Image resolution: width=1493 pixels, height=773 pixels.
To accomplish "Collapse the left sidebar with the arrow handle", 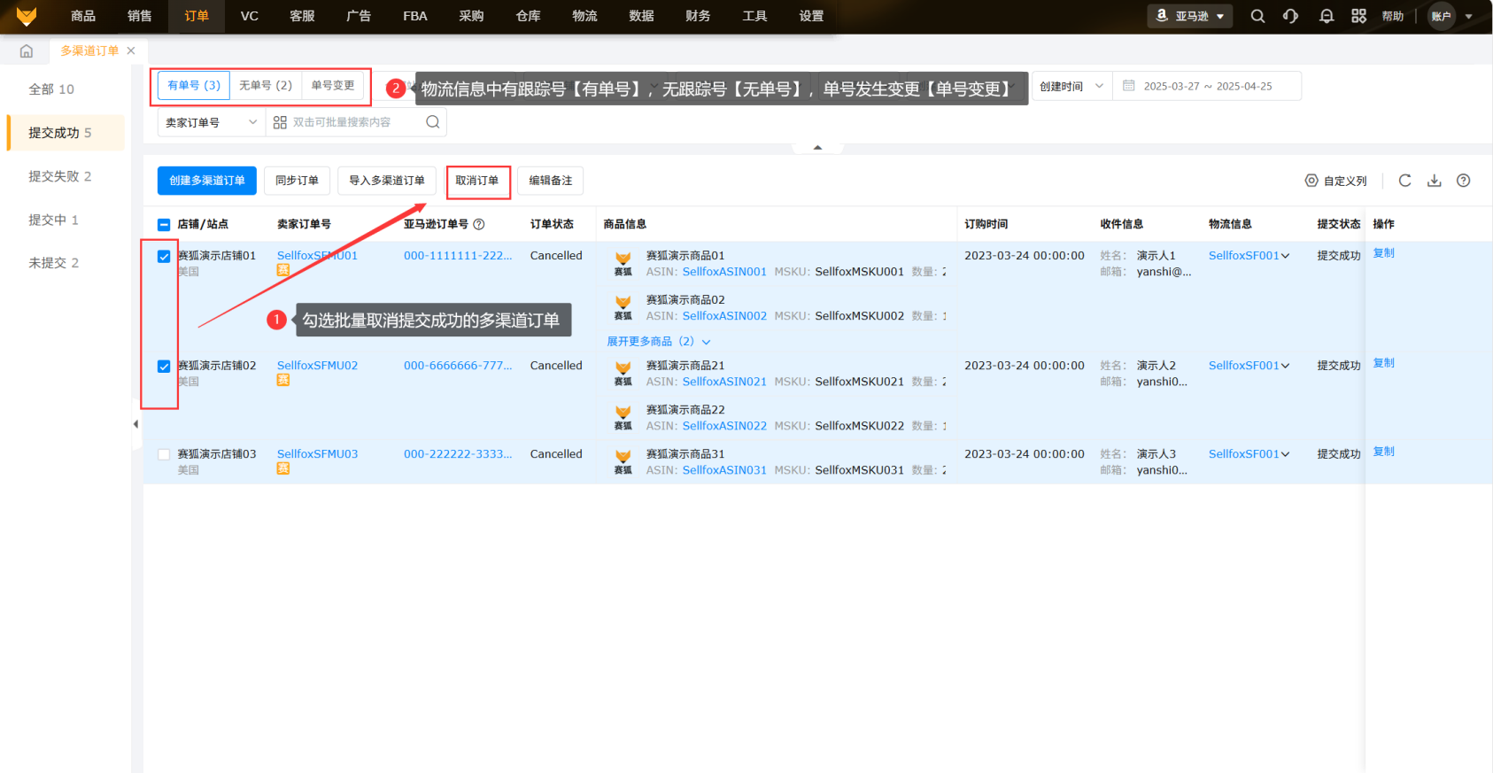I will (x=135, y=424).
